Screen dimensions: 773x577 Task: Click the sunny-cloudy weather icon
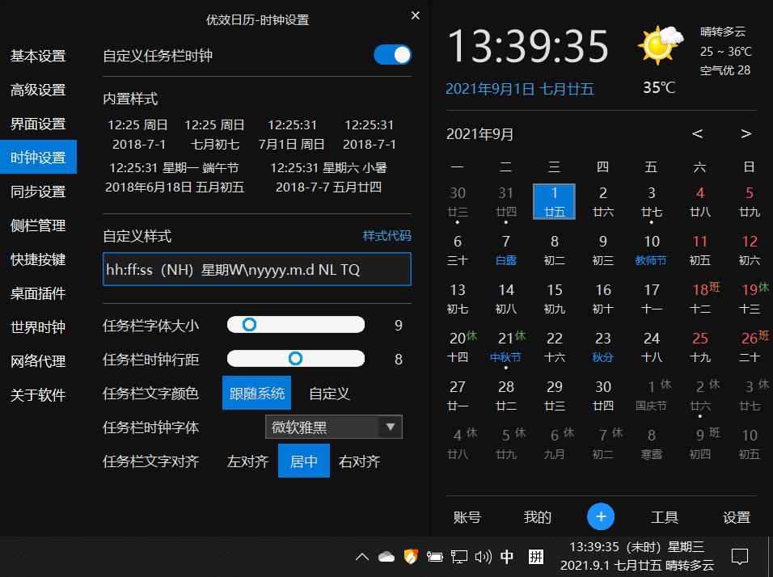(x=661, y=45)
